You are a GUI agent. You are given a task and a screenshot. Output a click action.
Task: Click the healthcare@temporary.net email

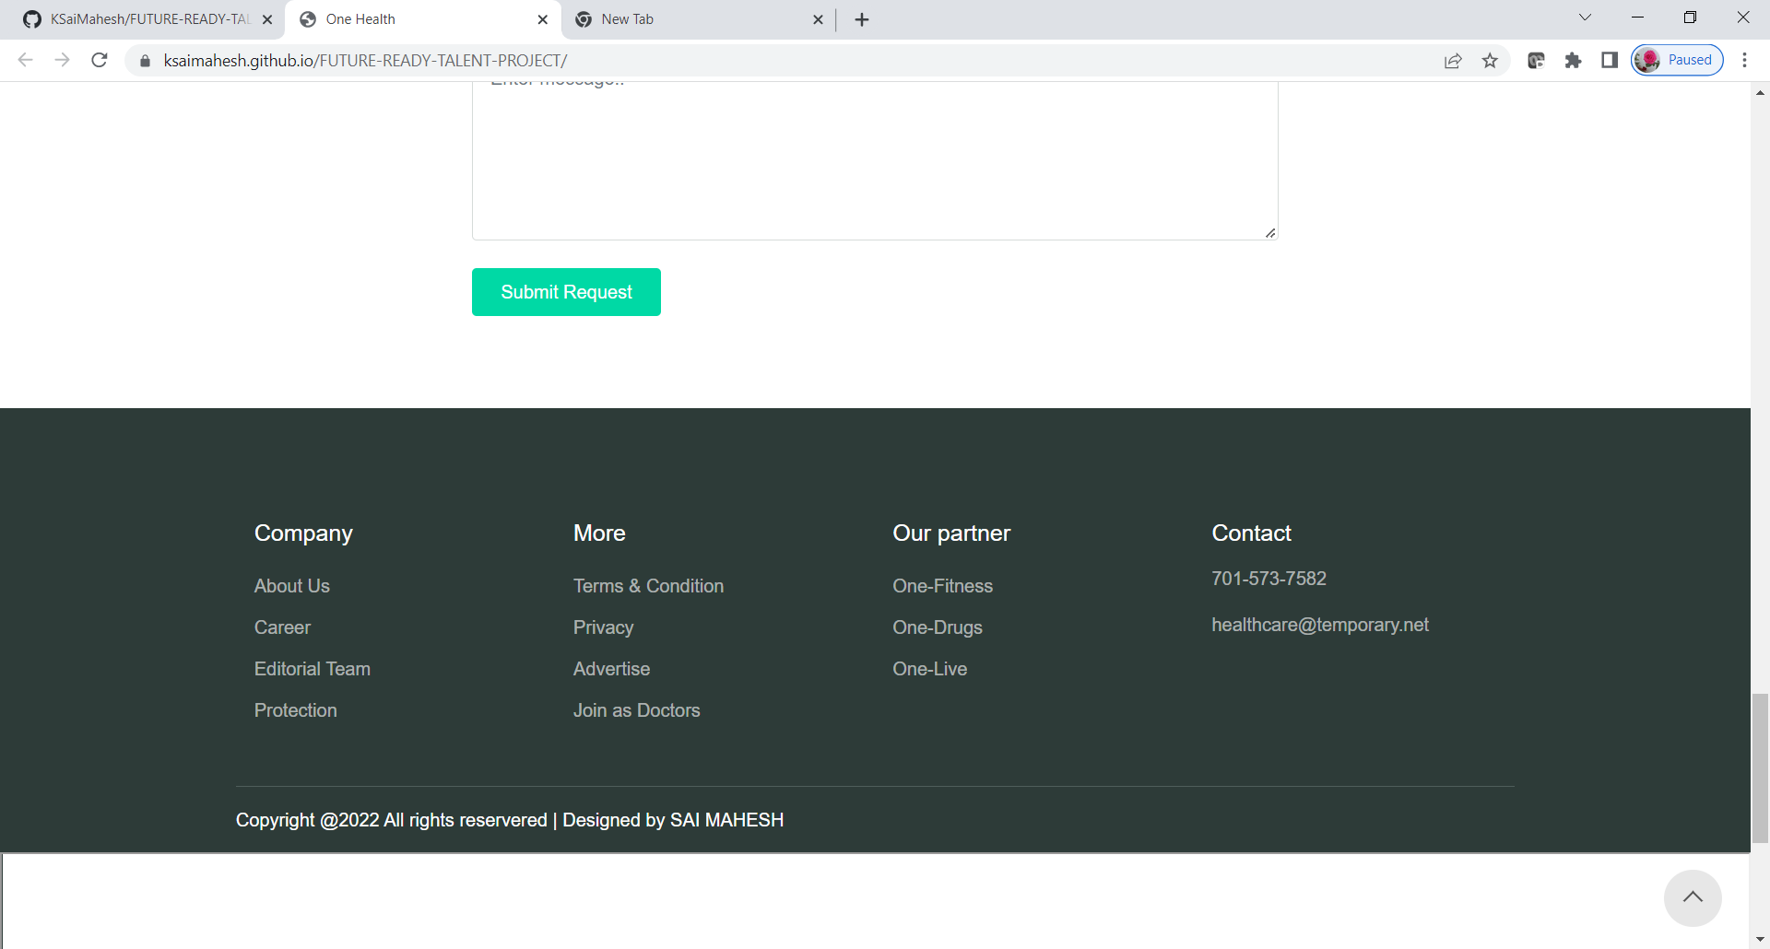(x=1320, y=625)
